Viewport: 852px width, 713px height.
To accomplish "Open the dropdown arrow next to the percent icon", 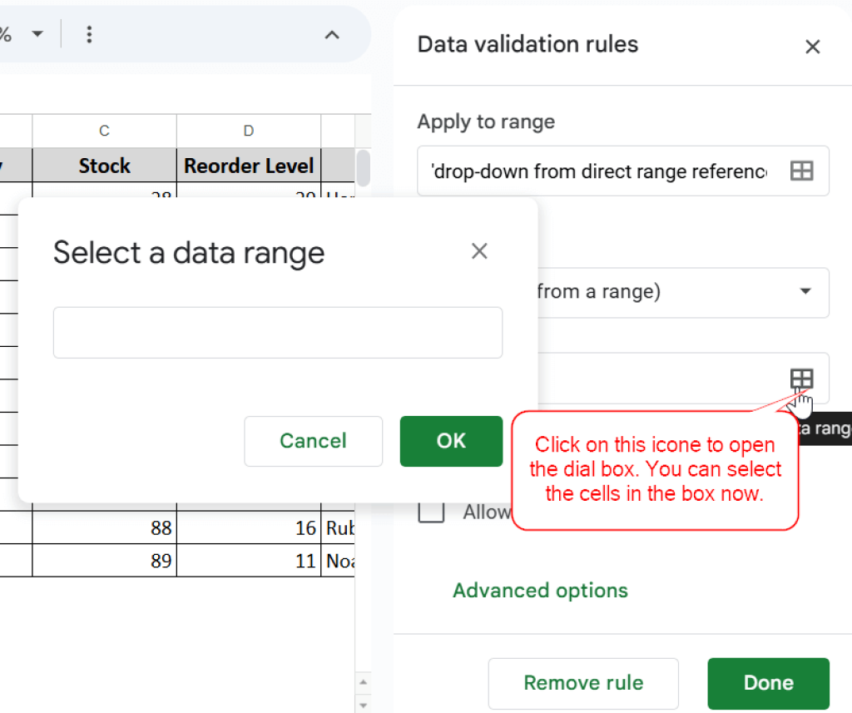I will point(37,34).
